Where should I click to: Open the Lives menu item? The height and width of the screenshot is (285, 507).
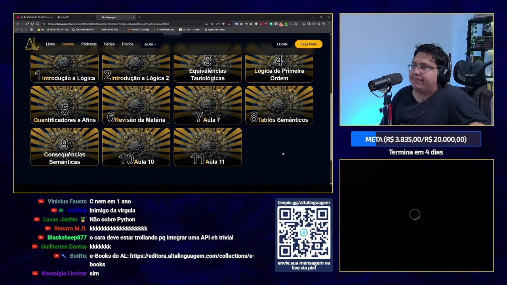tap(50, 44)
